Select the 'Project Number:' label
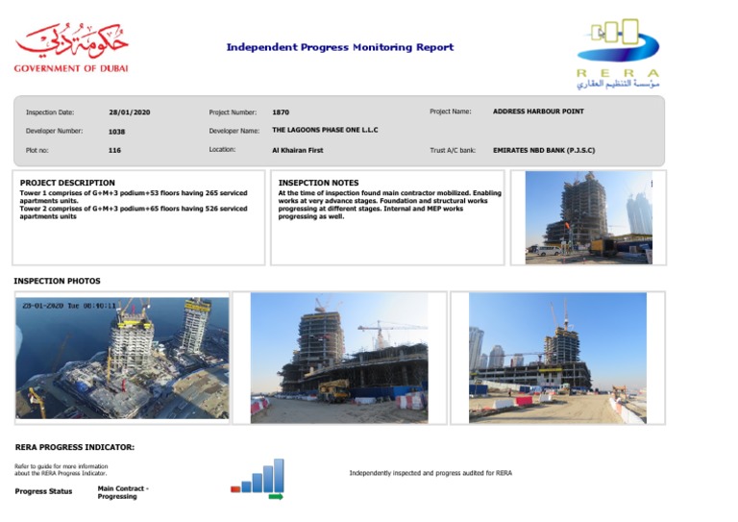Image resolution: width=738 pixels, height=522 pixels. pyautogui.click(x=233, y=112)
